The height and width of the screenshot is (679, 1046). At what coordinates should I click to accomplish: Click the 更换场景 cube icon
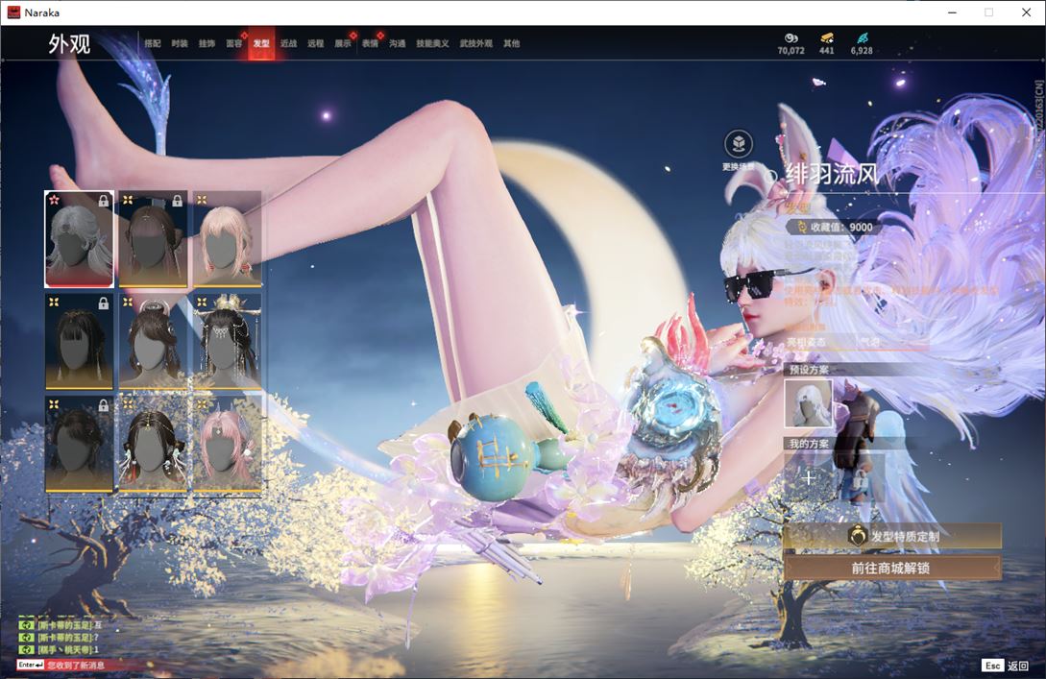coord(739,143)
